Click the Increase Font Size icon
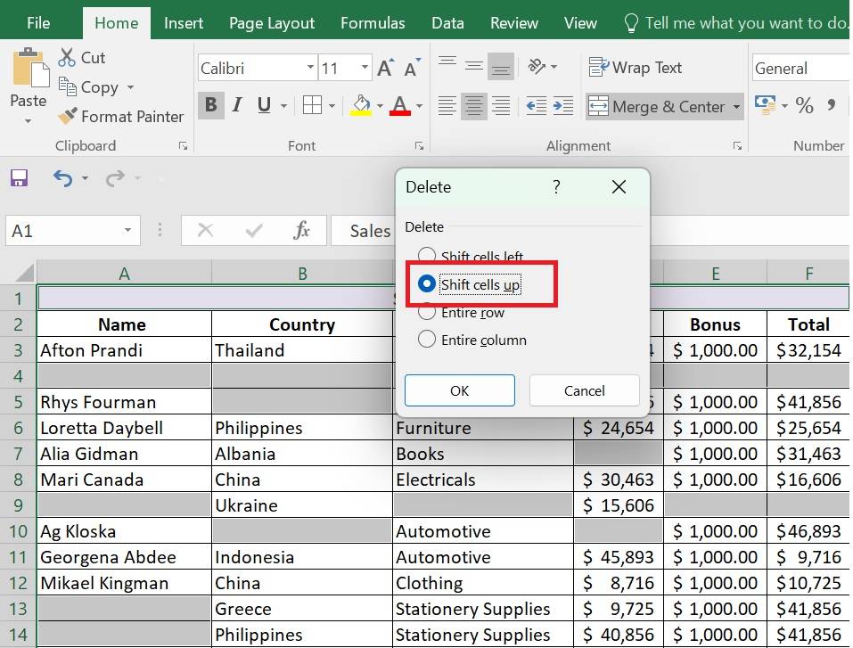 [385, 68]
